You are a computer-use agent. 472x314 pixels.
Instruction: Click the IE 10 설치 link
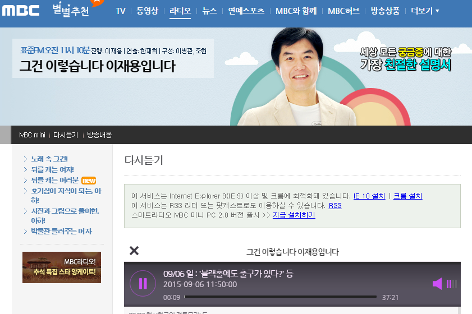coord(369,196)
